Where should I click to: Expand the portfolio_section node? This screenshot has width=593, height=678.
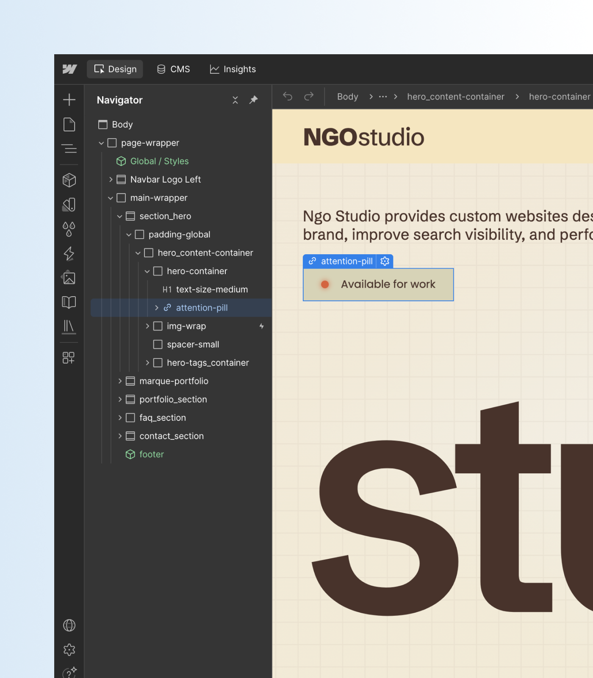click(119, 399)
